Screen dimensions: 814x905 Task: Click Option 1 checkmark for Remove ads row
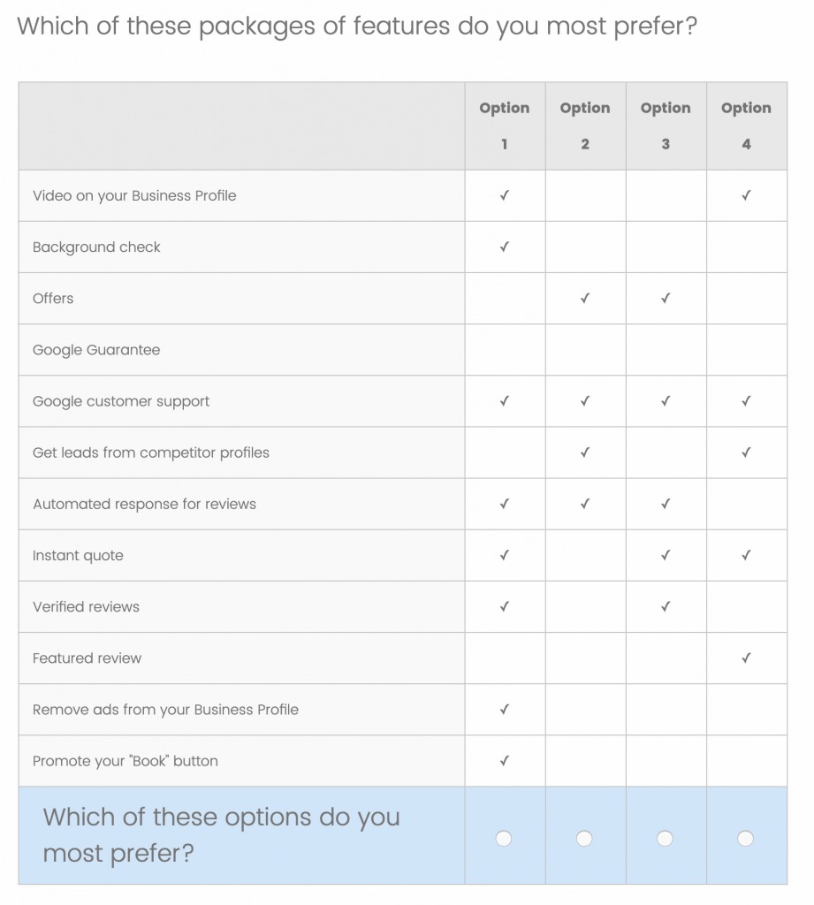pos(505,710)
